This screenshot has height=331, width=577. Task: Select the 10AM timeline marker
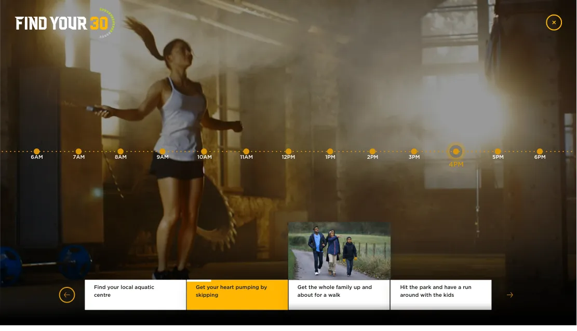coord(204,151)
